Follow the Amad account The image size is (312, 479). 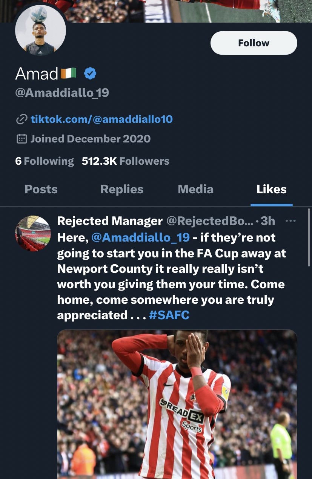[254, 43]
